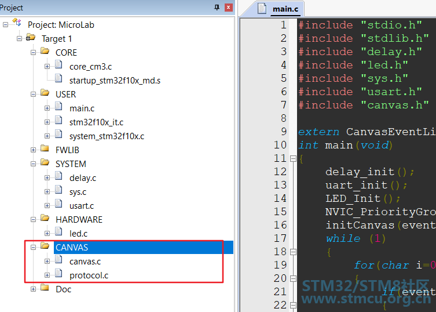Select usart.c in the project tree

coord(82,206)
